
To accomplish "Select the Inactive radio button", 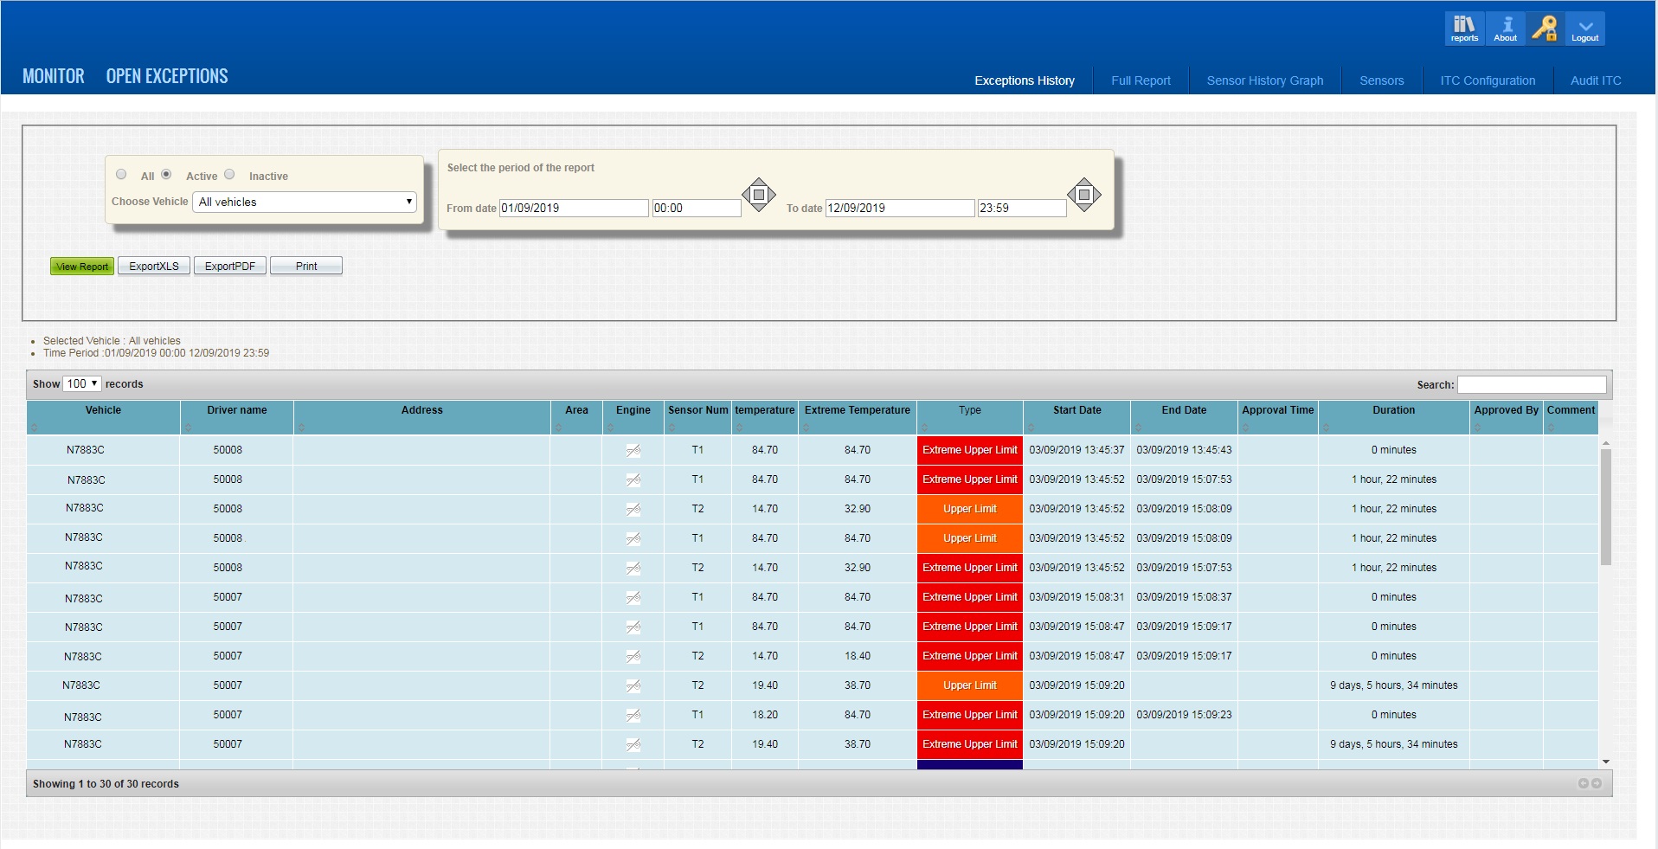I will 229,175.
